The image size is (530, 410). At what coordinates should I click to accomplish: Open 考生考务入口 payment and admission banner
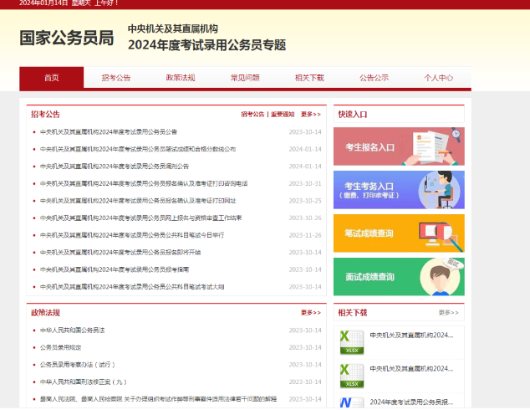399,190
